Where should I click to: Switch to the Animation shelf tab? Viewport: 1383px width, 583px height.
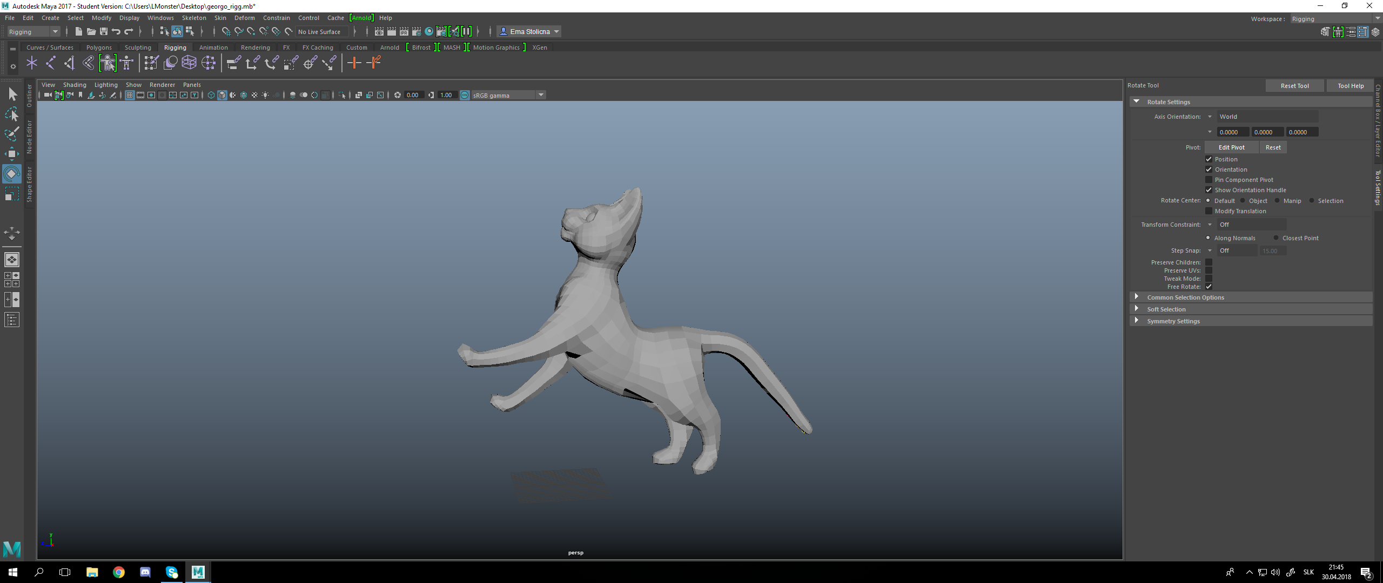coord(213,48)
